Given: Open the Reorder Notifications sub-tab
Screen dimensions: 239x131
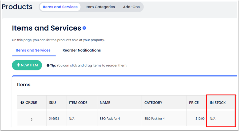Looking at the screenshot, I should pyautogui.click(x=82, y=50).
